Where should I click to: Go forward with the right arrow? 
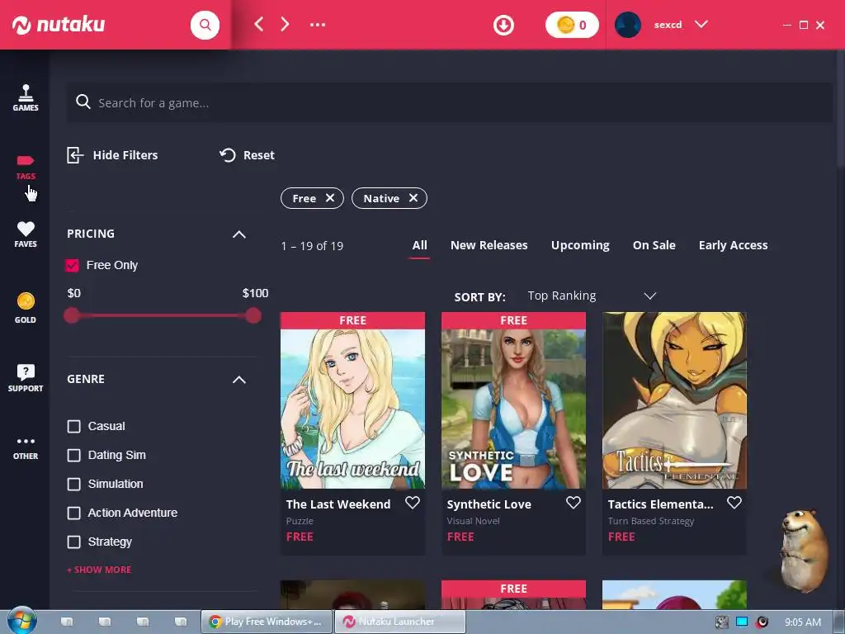click(x=285, y=24)
